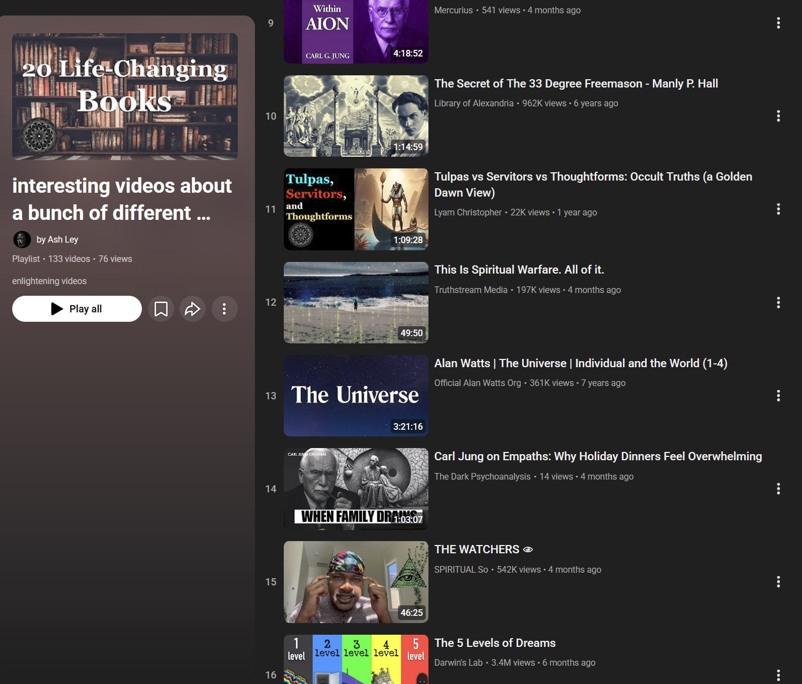Click the playlist title 'interesting videos about a bunch of different …'
Screen dimensions: 802x684
click(122, 199)
